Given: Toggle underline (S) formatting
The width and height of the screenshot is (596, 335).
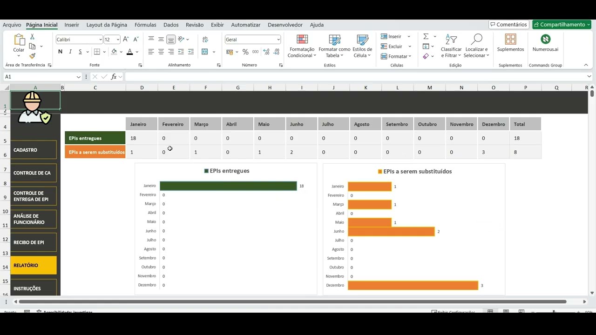Looking at the screenshot, I should click(x=81, y=52).
